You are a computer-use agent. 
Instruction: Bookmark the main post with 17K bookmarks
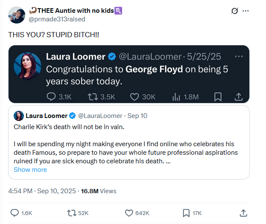186,212
